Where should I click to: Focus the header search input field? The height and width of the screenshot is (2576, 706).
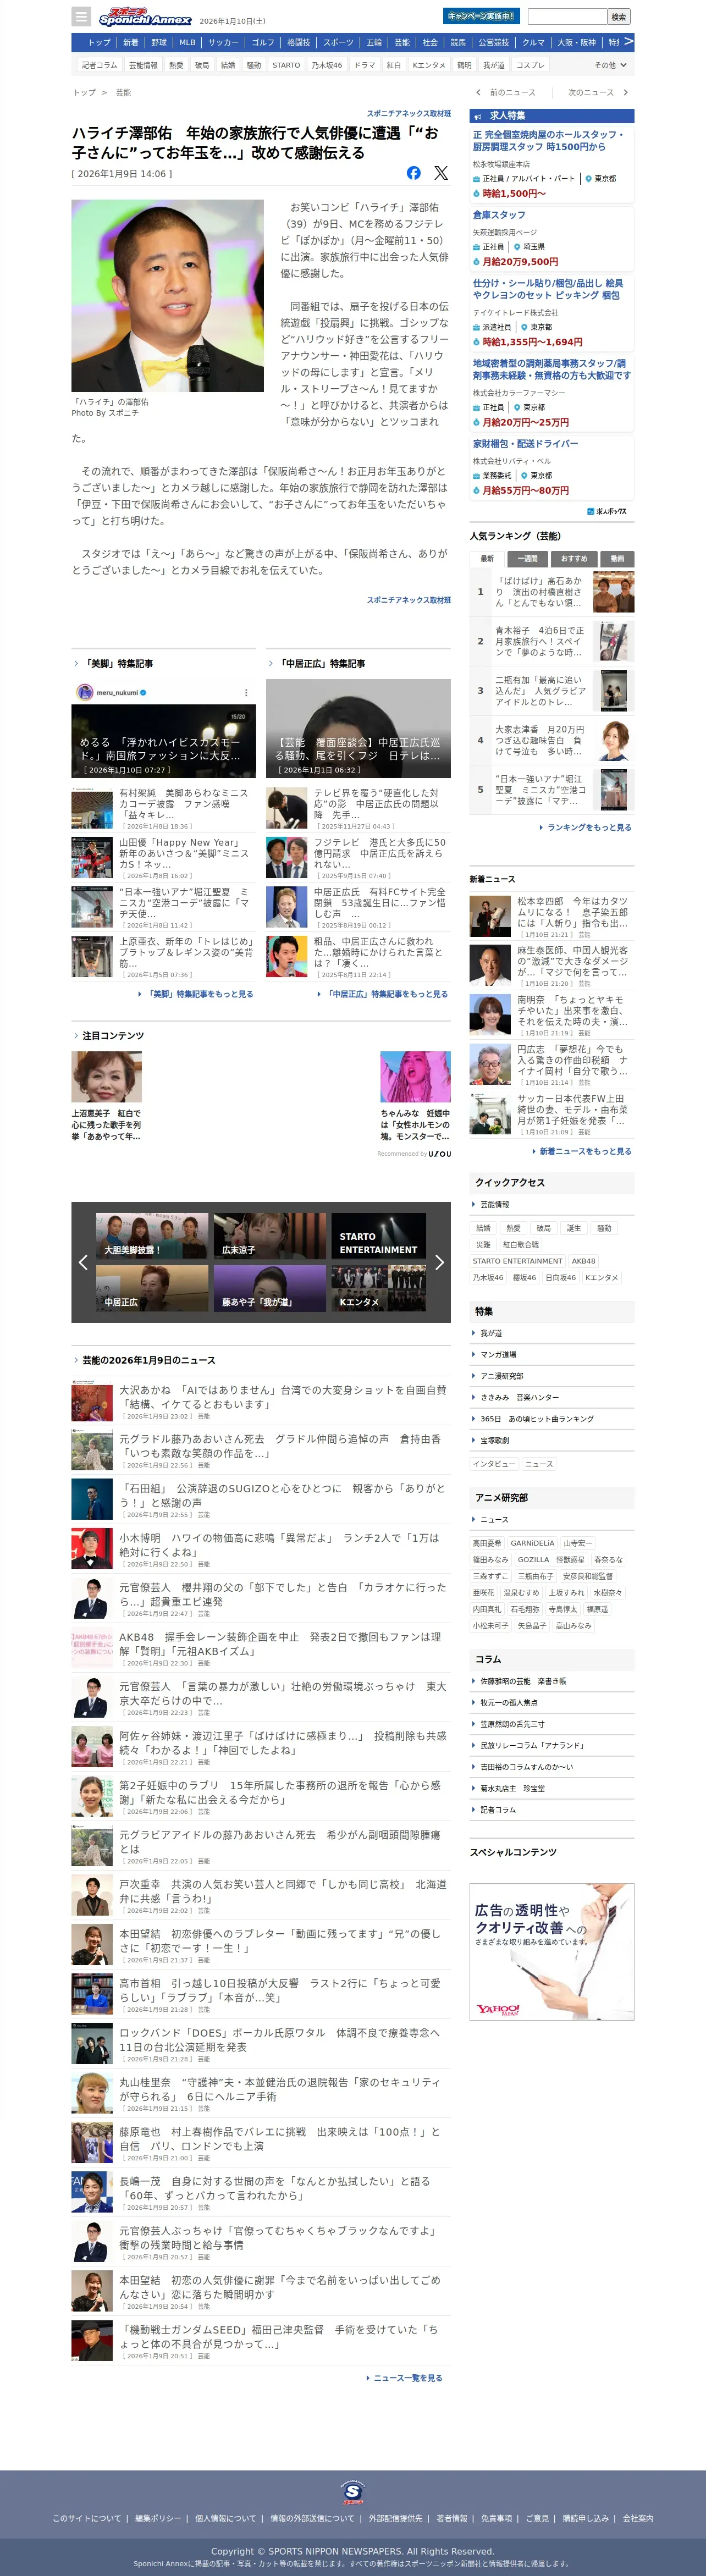click(x=567, y=17)
